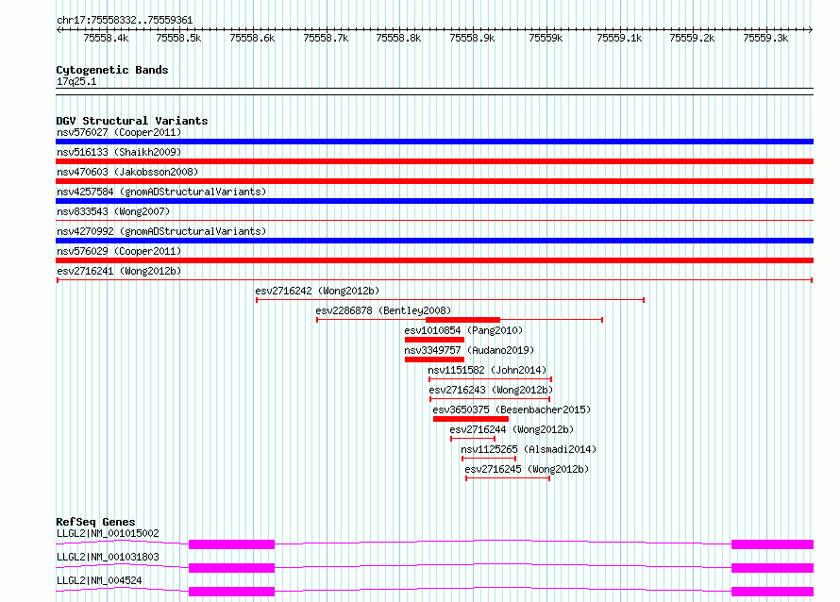The width and height of the screenshot is (840, 602).
Task: Open the esv2716241 (Wong2012b) variant label
Action: [x=119, y=271]
